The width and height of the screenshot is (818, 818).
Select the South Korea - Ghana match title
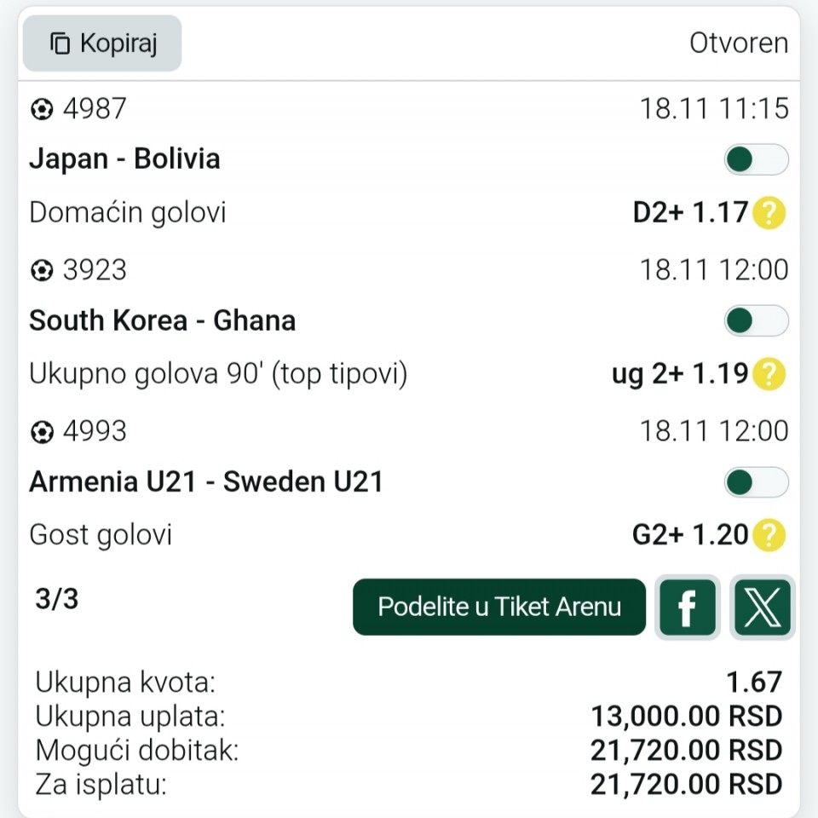pos(163,321)
